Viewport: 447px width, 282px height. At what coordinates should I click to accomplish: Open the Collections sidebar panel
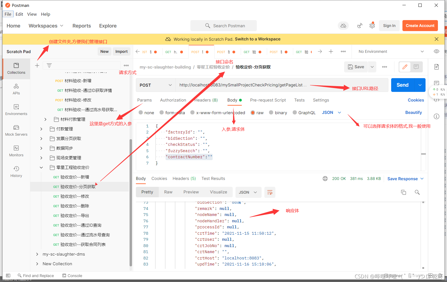pyautogui.click(x=16, y=69)
